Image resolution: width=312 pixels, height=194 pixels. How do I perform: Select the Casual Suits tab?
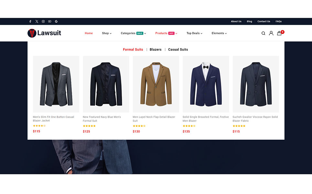[x=178, y=49]
